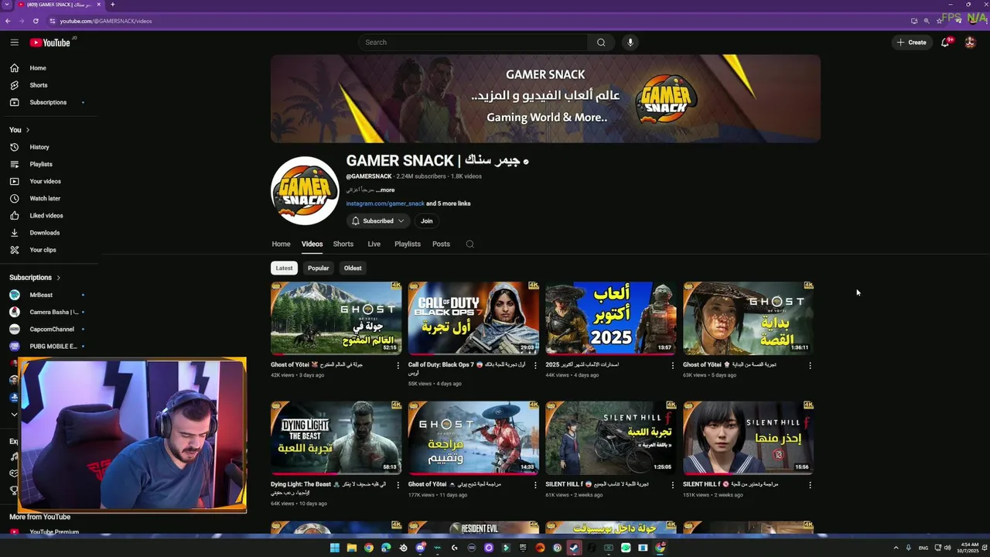The width and height of the screenshot is (990, 557).
Task: Switch to the channel Posts tab
Action: 441,244
